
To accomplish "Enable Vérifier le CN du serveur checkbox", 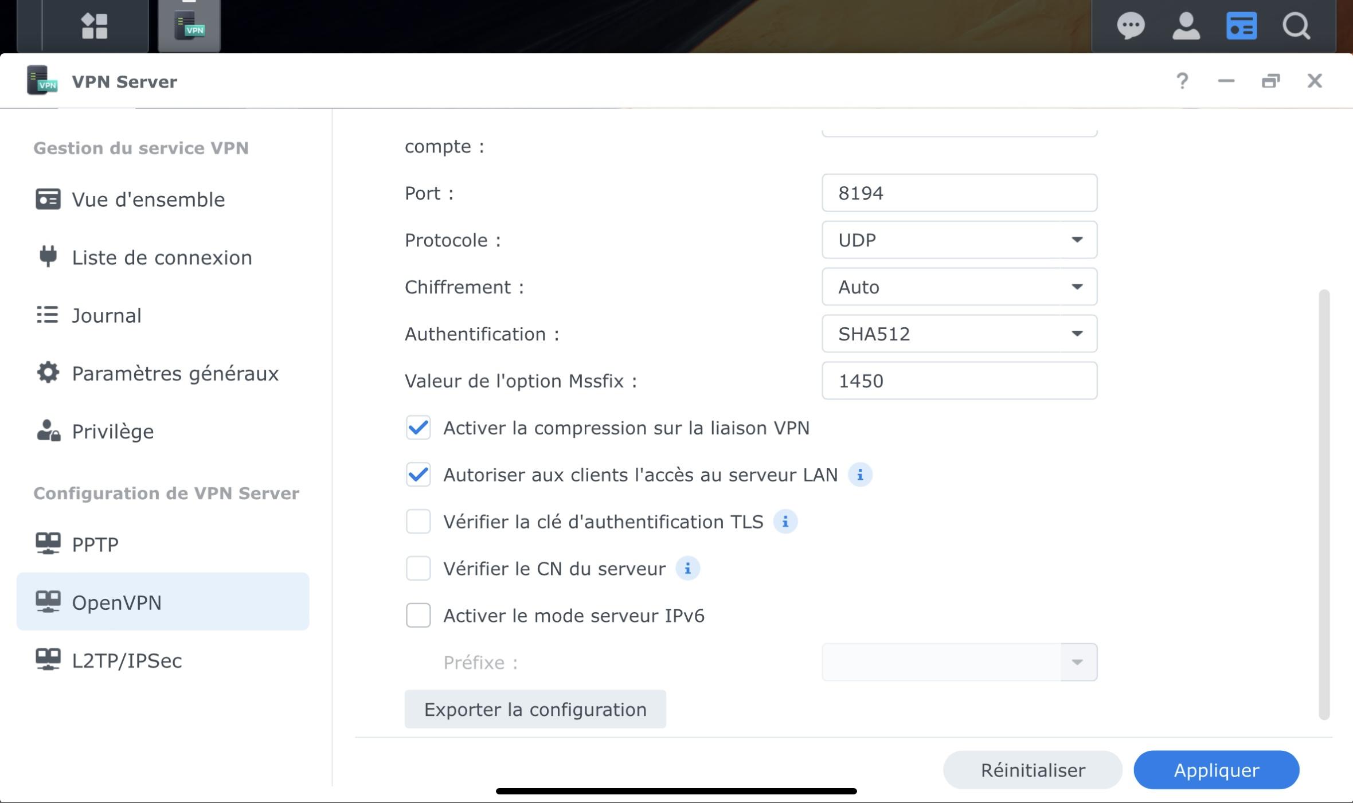I will coord(418,569).
